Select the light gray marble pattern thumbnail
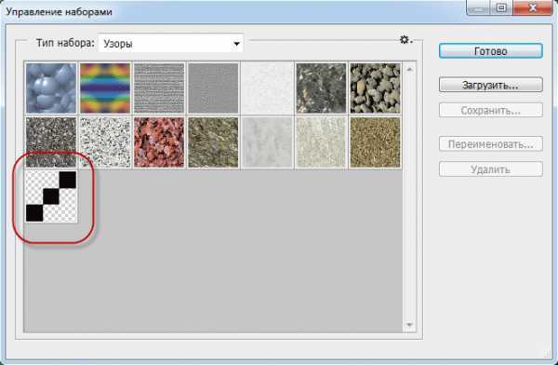Screen dimensions: 558x365 point(267,142)
